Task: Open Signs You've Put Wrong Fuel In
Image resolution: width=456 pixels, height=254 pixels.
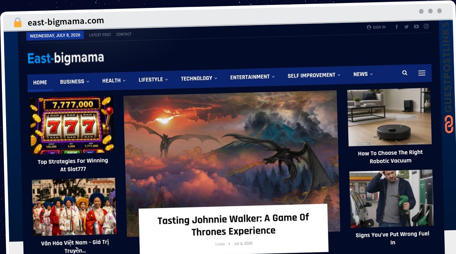Action: click(x=393, y=238)
